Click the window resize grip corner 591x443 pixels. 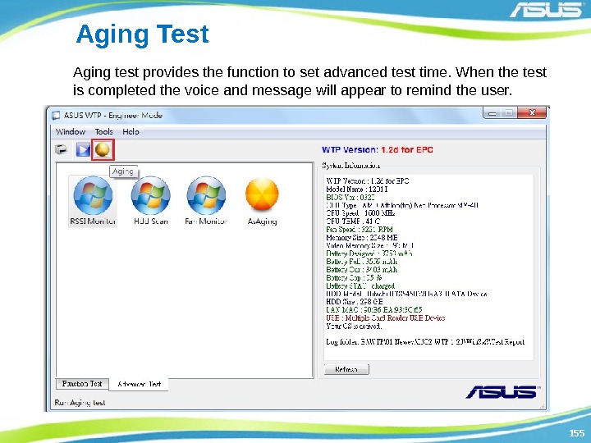coord(542,406)
